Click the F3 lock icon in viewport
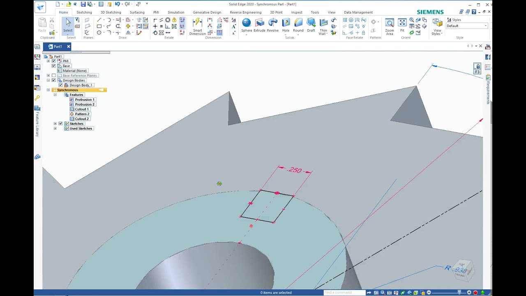This screenshot has width=526, height=296. coord(477,69)
